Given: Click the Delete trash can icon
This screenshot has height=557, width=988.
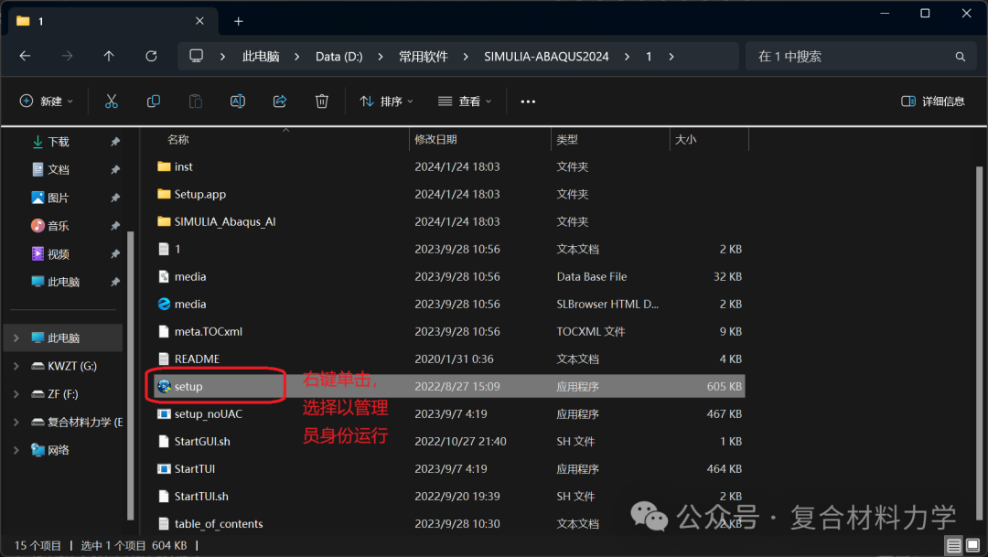Looking at the screenshot, I should point(322,101).
